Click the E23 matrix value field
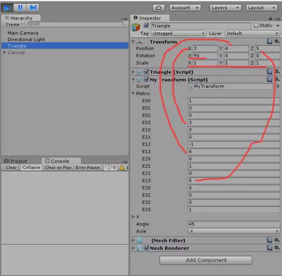This screenshot has width=282, height=276. pos(234,180)
